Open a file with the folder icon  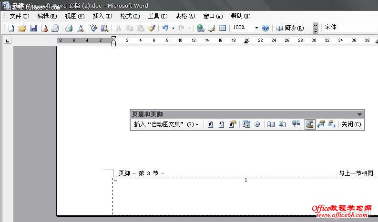22,28
